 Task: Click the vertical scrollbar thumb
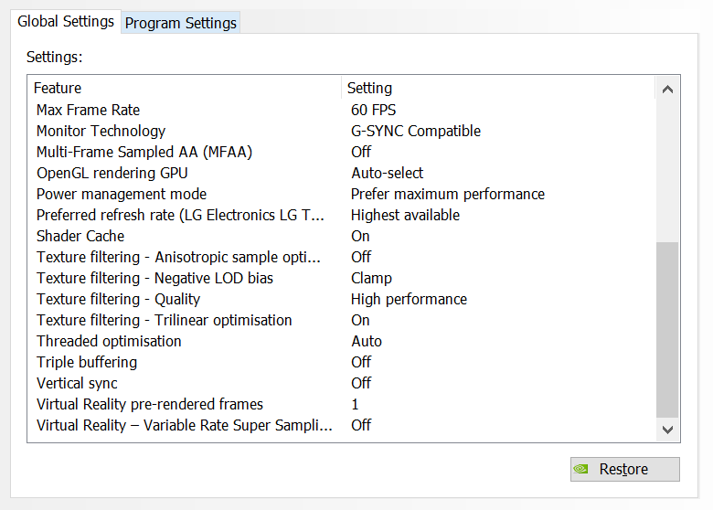coord(667,327)
